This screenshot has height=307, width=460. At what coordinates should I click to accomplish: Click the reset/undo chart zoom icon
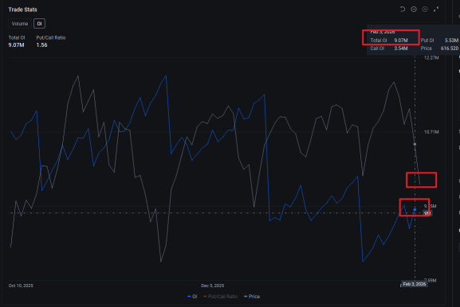403,10
